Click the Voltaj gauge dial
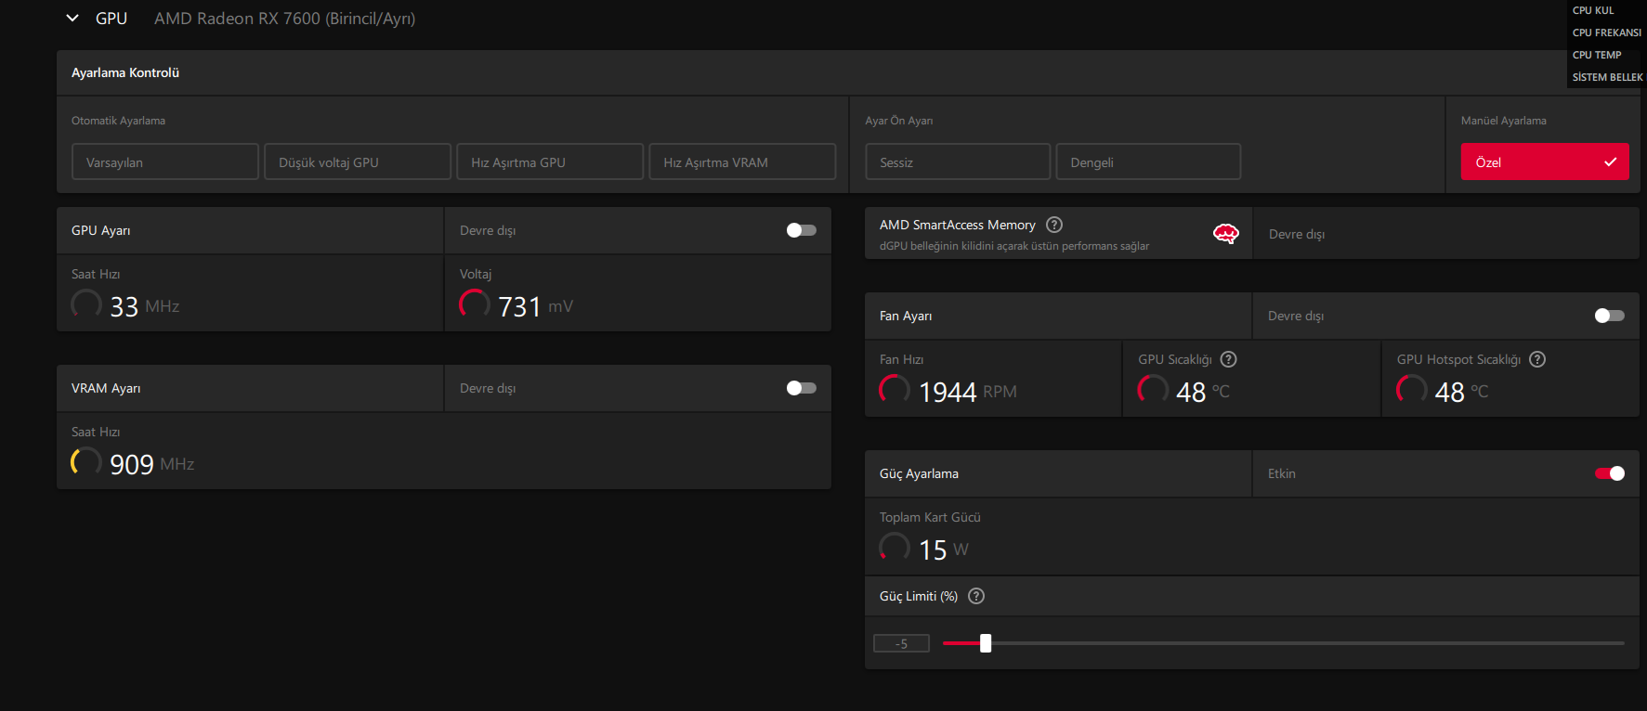 (475, 304)
